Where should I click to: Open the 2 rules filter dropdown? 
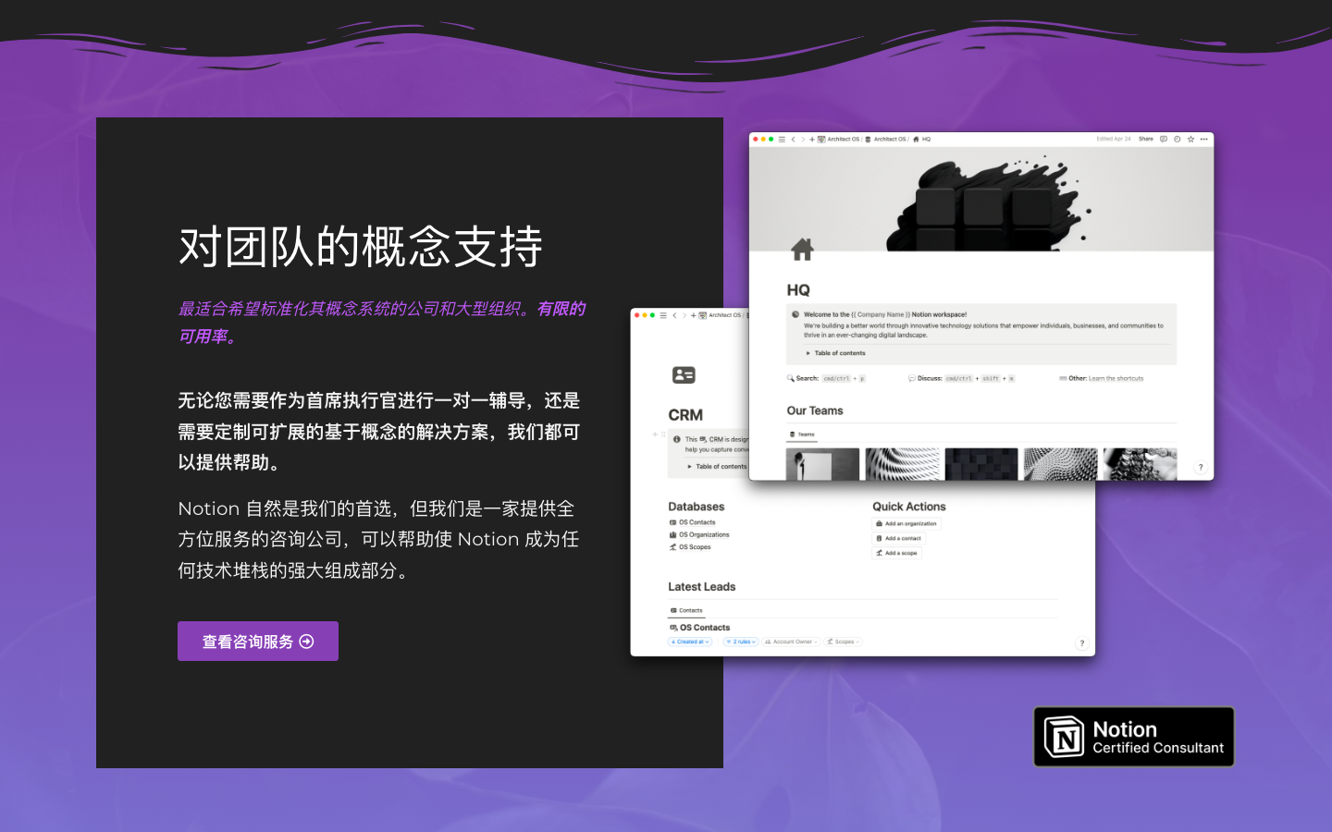741,642
